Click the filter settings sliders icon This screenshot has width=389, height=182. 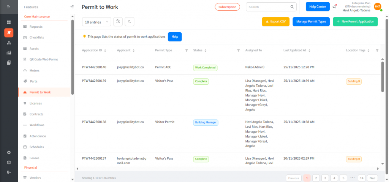point(118,22)
